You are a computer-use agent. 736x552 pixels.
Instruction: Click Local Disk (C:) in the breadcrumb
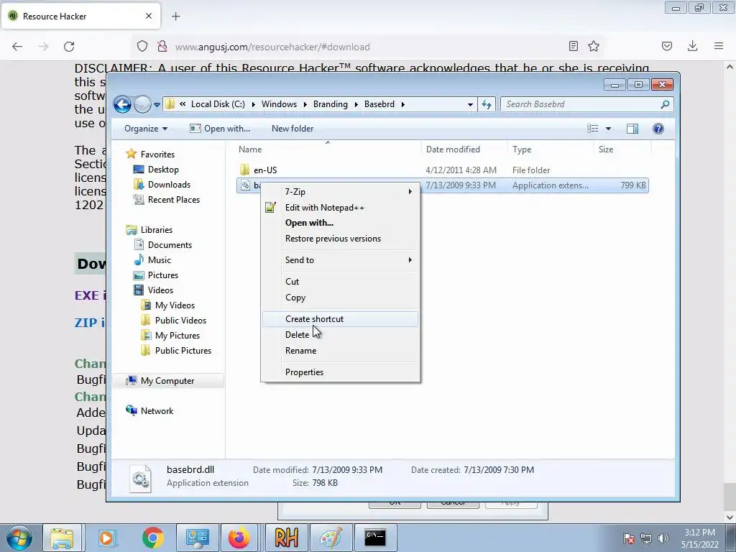218,104
